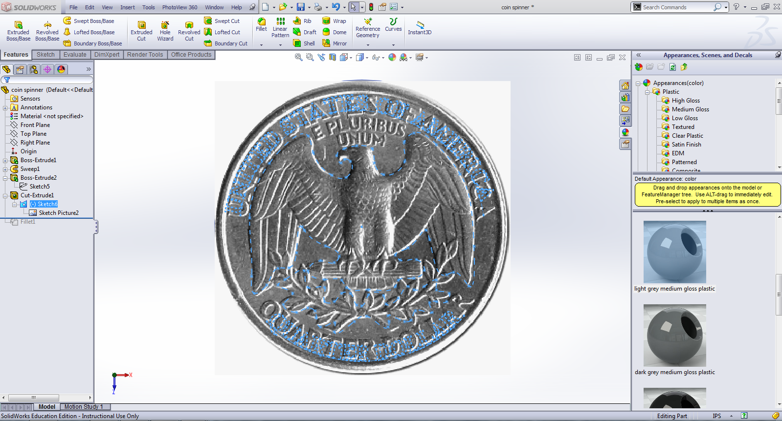Choose light grey medium gloss plastic swatch

tap(674, 252)
